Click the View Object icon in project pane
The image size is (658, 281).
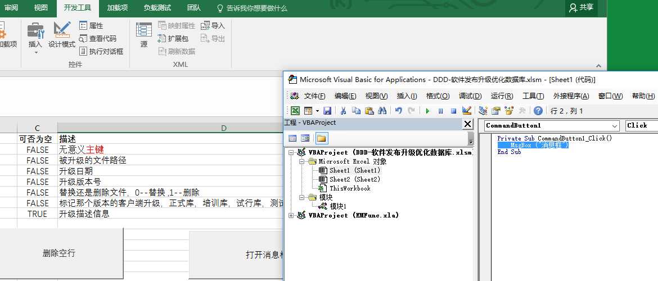click(x=305, y=138)
